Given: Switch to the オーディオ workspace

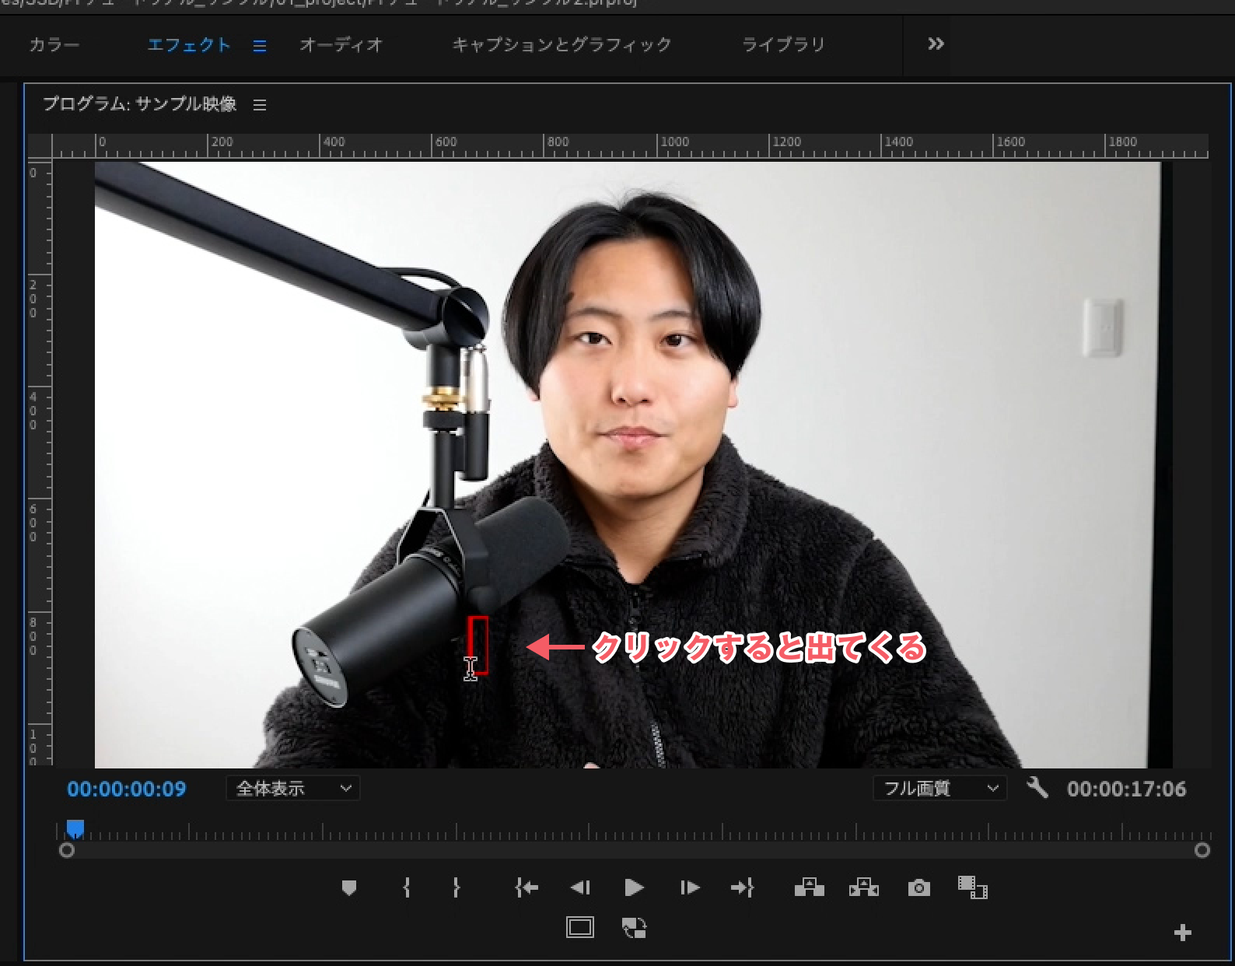Looking at the screenshot, I should (341, 45).
